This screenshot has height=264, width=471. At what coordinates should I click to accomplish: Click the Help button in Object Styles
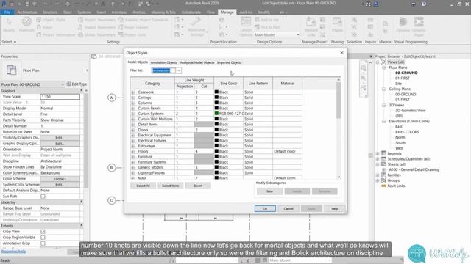(x=335, y=208)
